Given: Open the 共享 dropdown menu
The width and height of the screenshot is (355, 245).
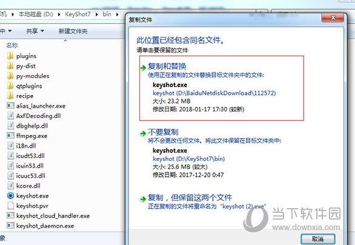Looking at the screenshot, I should point(35,31).
